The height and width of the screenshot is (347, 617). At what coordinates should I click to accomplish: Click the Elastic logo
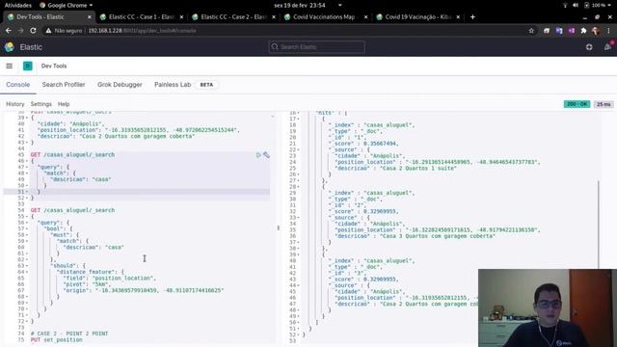10,47
